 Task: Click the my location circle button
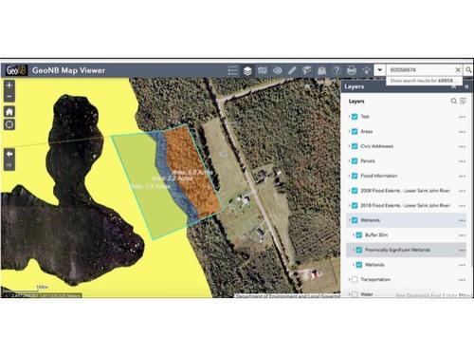9,124
